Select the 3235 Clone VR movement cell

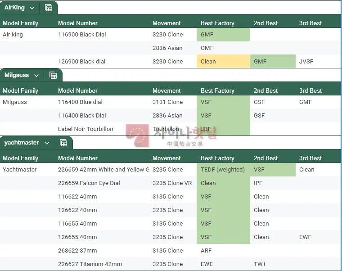click(x=172, y=183)
